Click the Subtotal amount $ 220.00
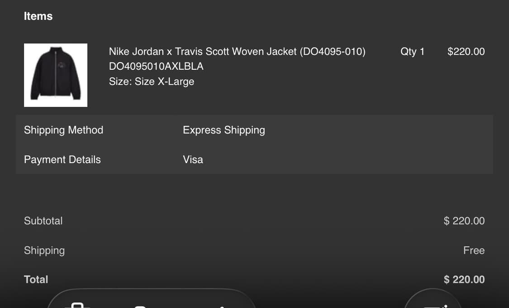509x308 pixels. pos(464,221)
